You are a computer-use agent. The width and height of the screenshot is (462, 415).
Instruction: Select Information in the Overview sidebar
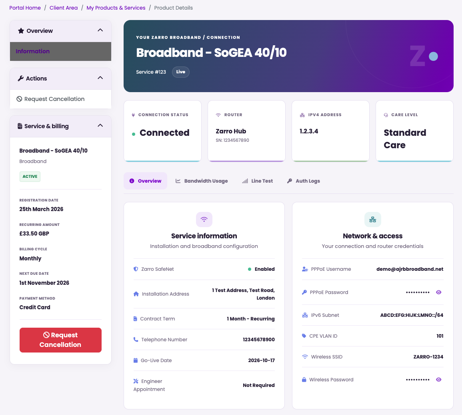(x=61, y=51)
